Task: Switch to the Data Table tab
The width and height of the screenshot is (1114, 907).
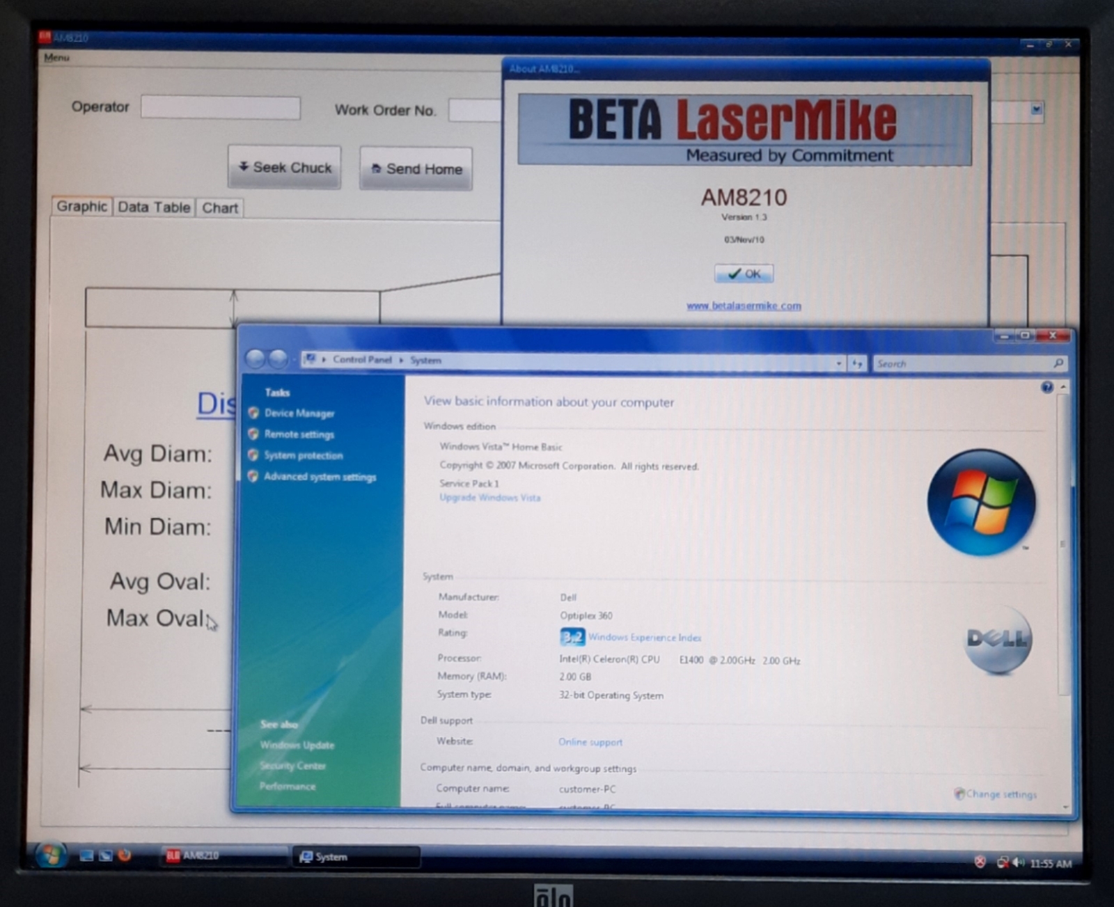Action: coord(152,207)
